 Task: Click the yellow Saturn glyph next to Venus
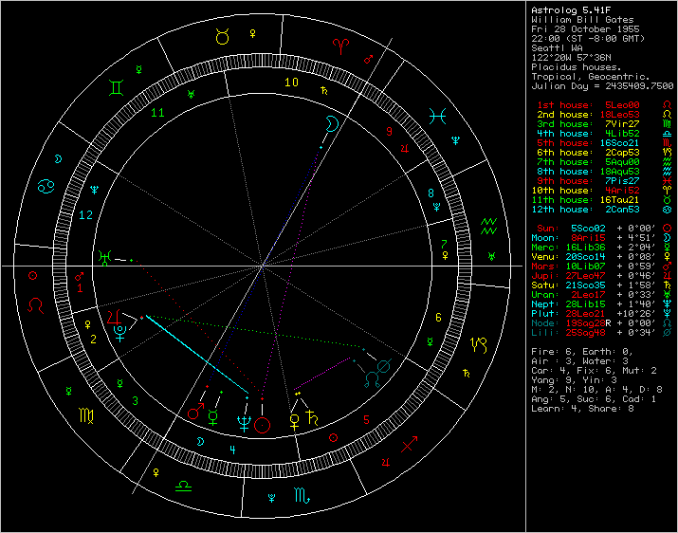[313, 418]
